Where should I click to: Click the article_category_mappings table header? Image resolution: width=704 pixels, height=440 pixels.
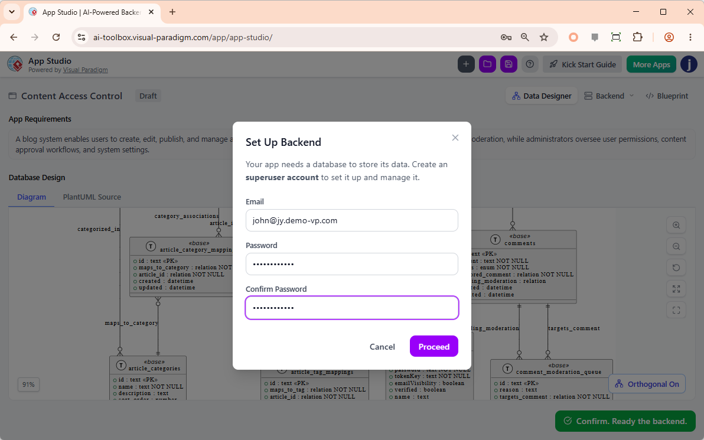tap(181, 246)
